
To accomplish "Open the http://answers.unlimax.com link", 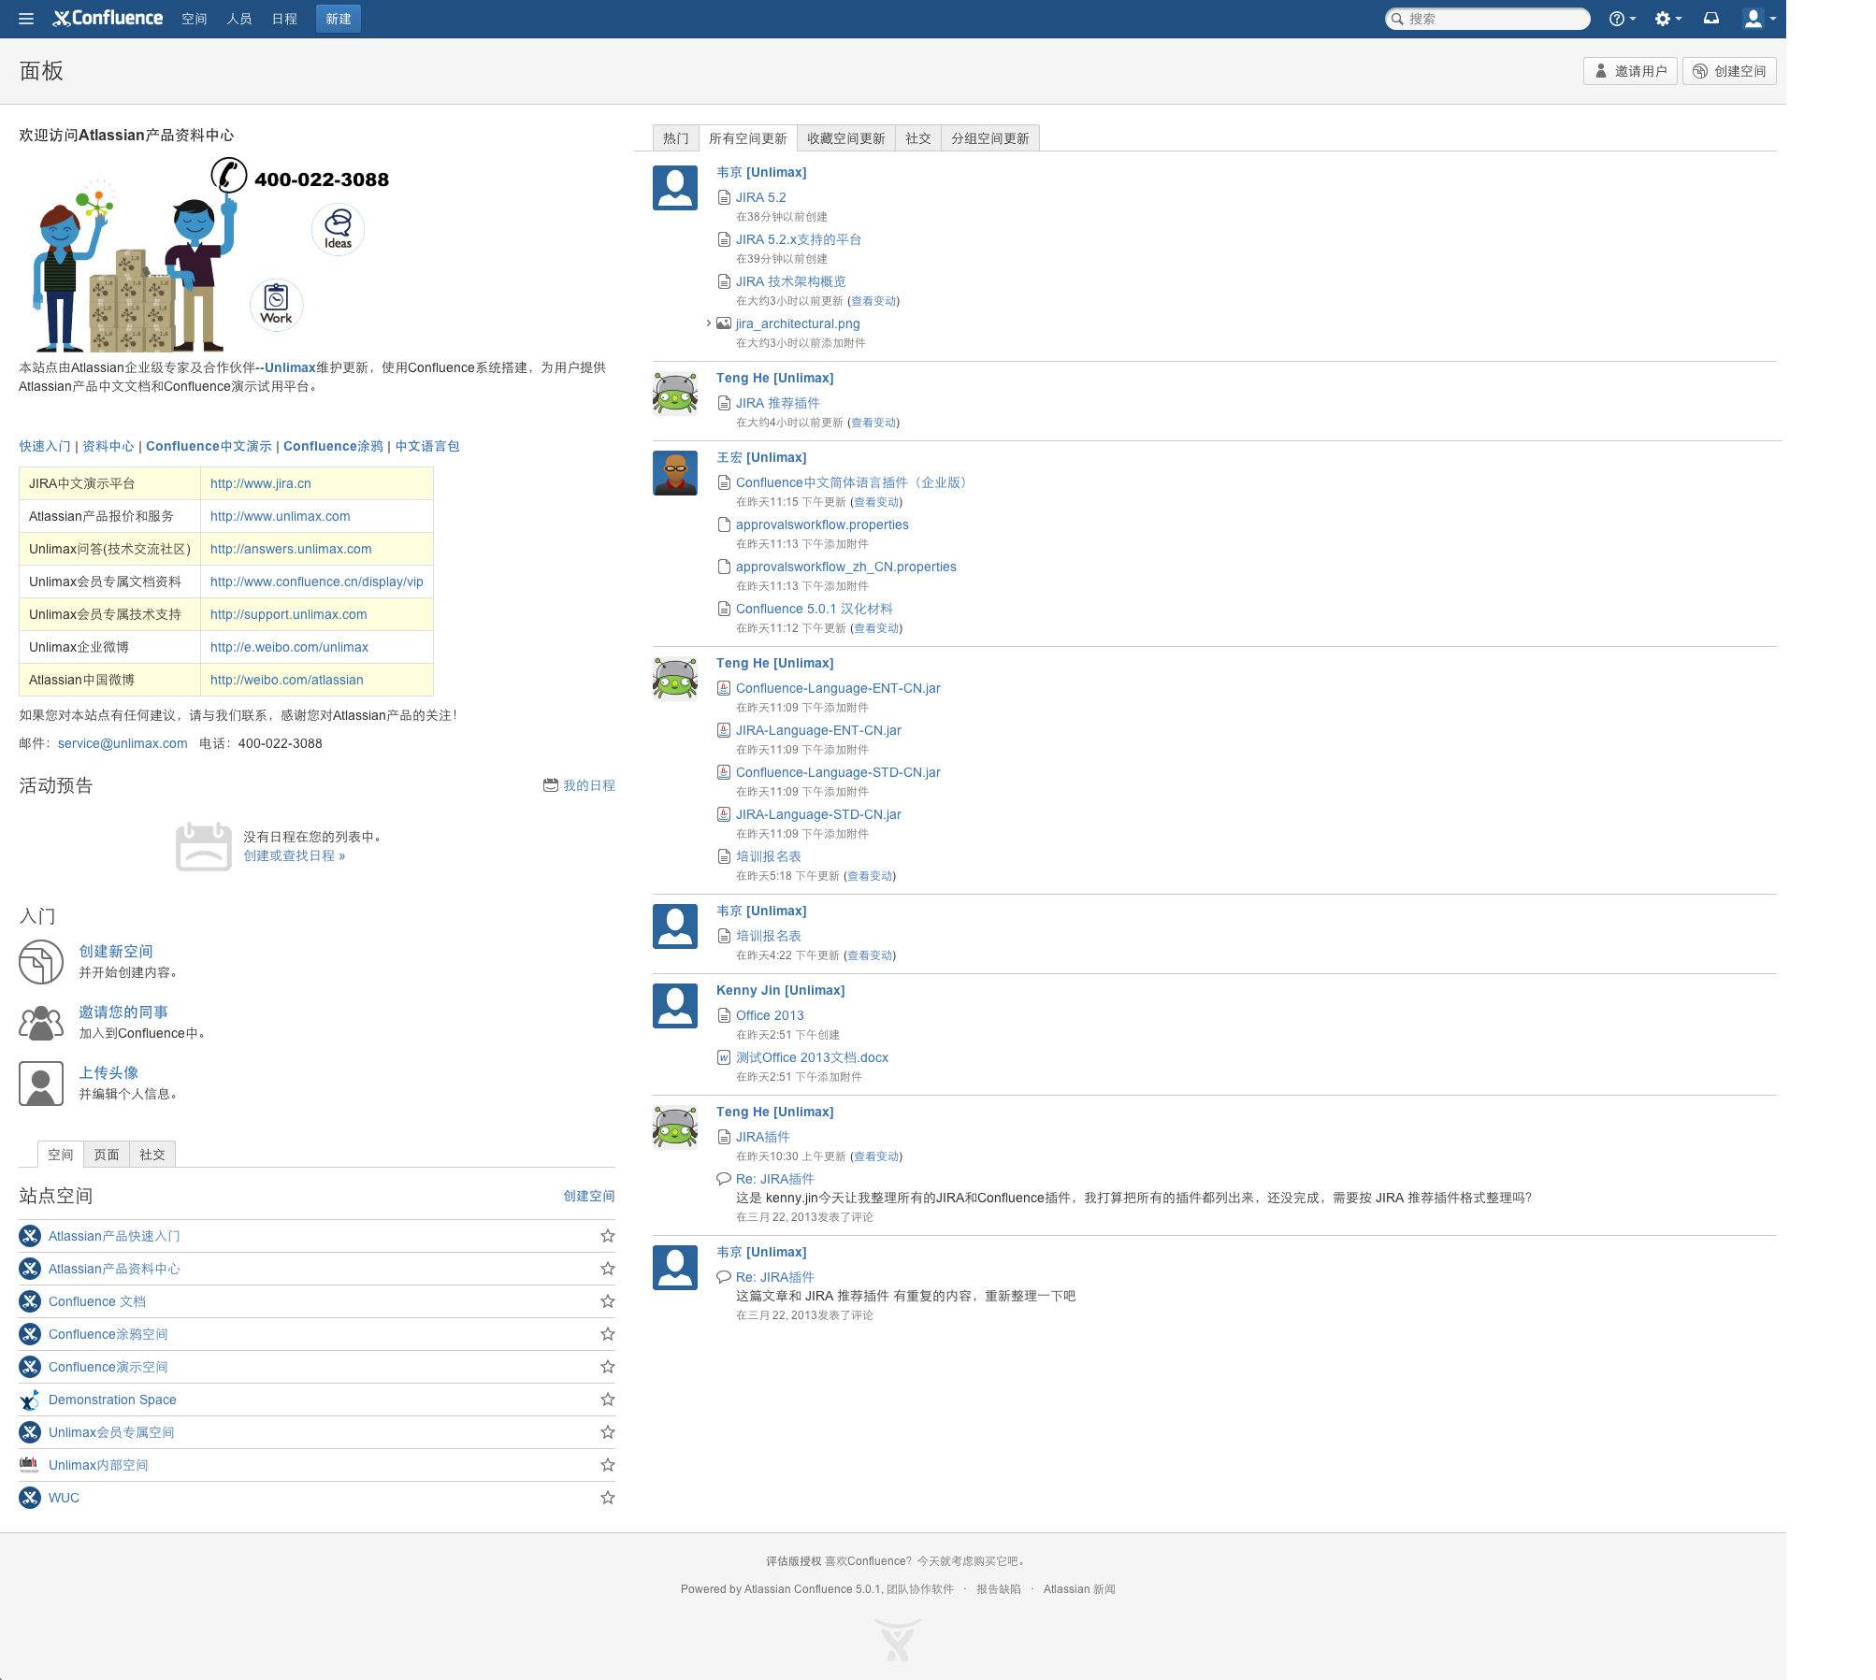I will tap(291, 549).
